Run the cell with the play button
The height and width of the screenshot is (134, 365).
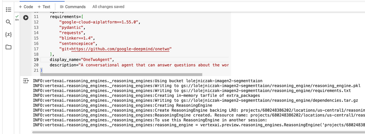pyautogui.click(x=26, y=17)
